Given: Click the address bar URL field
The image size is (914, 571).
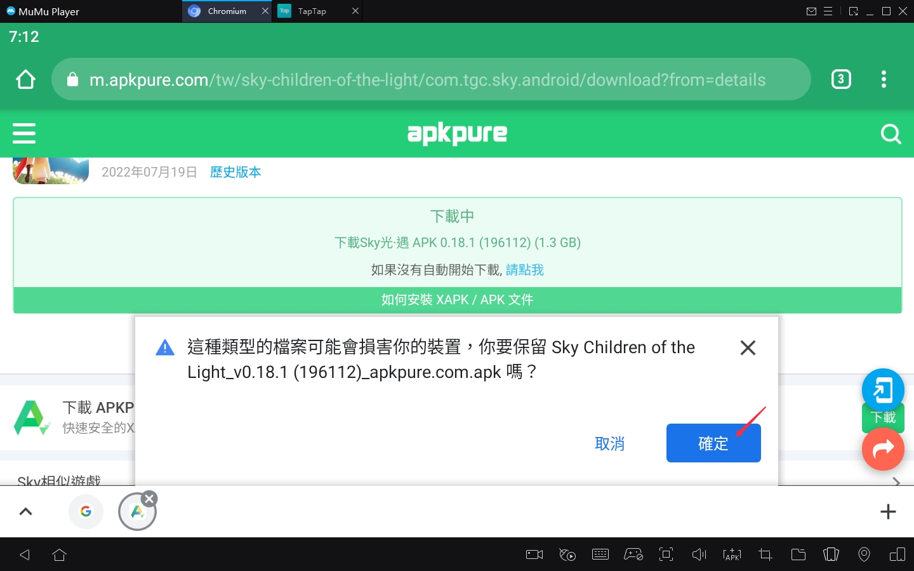Looking at the screenshot, I should pyautogui.click(x=431, y=79).
